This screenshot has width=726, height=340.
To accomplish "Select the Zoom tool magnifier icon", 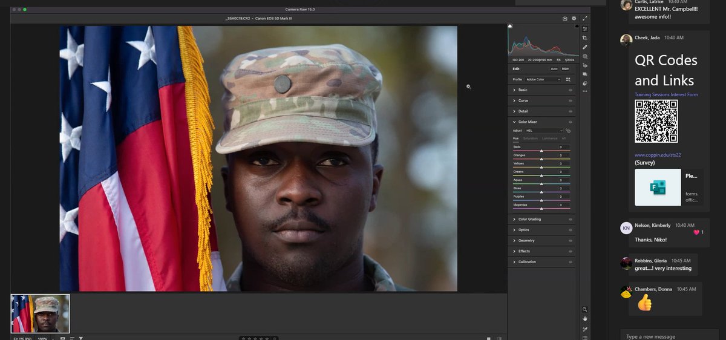I will [x=585, y=309].
